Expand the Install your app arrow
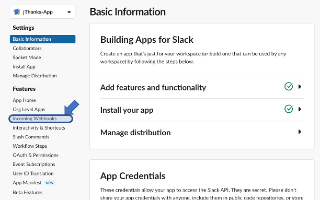The height and width of the screenshot is (200, 320). coord(300,109)
